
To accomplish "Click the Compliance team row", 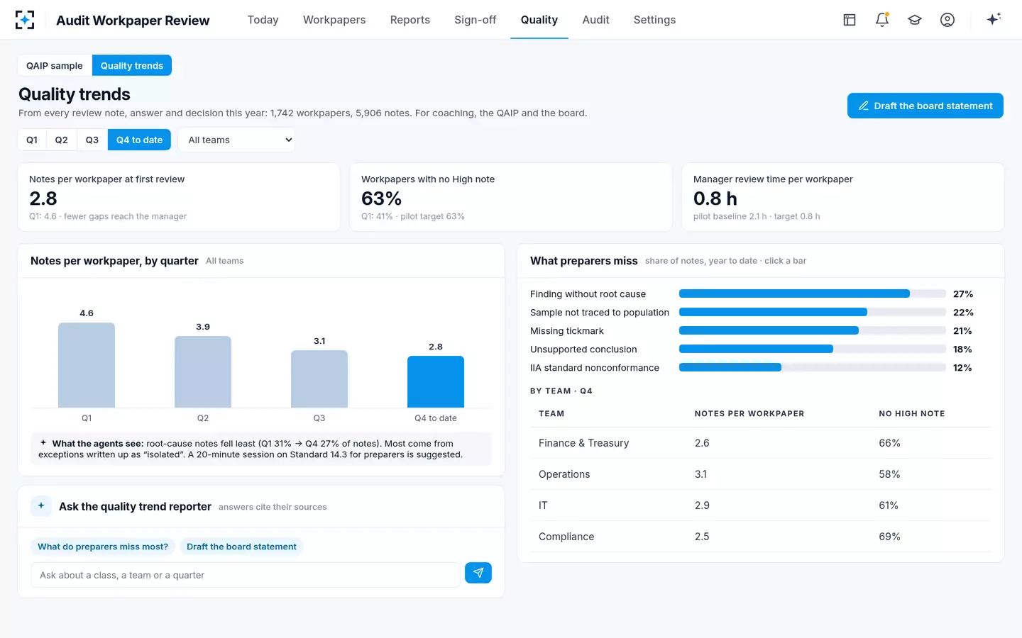I will click(x=761, y=537).
